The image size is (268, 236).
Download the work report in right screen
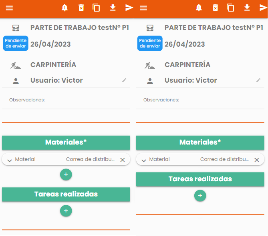[x=247, y=8]
